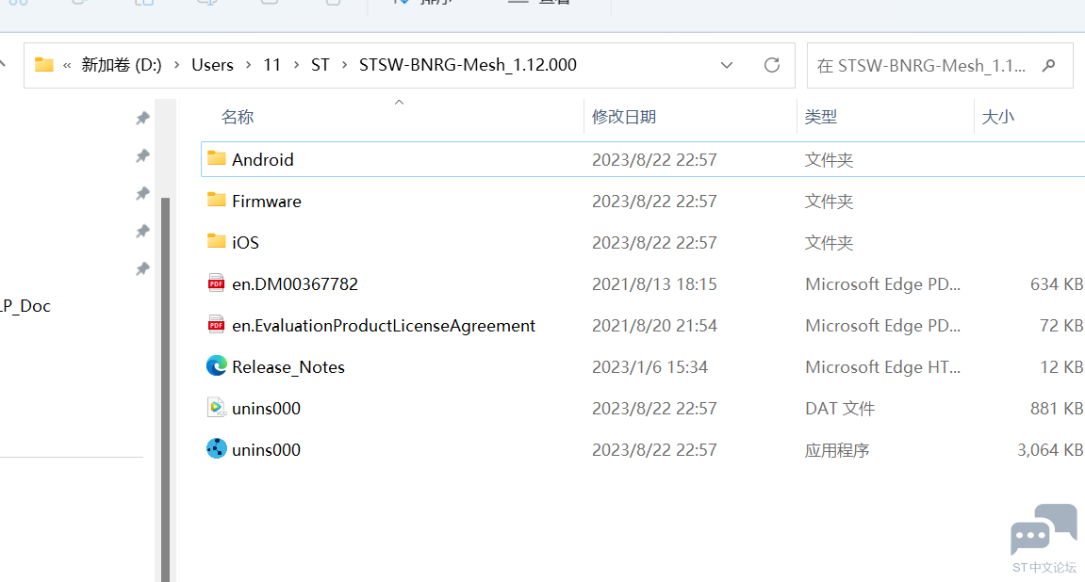Click the Microsoft Edge HT... type cell
This screenshot has height=582, width=1085.
(x=882, y=367)
